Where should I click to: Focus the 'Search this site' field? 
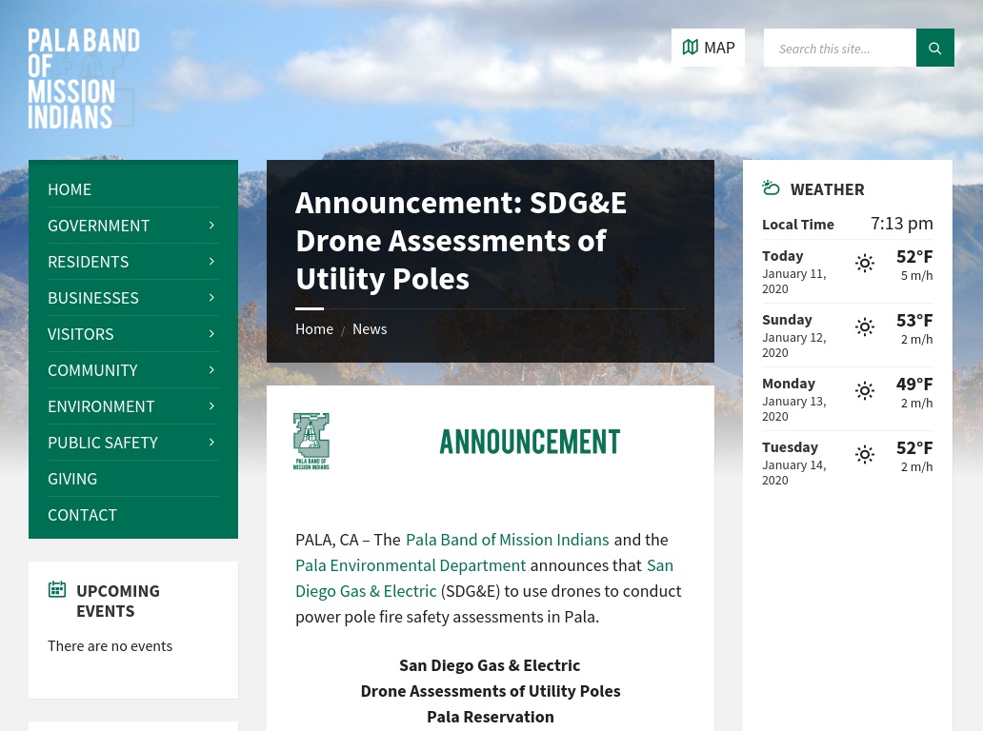click(839, 48)
